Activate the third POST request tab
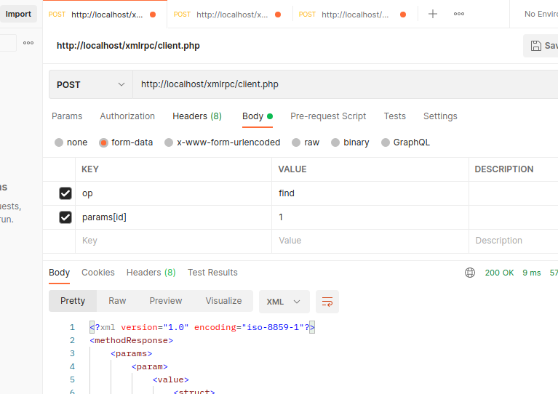The image size is (558, 394). click(355, 15)
